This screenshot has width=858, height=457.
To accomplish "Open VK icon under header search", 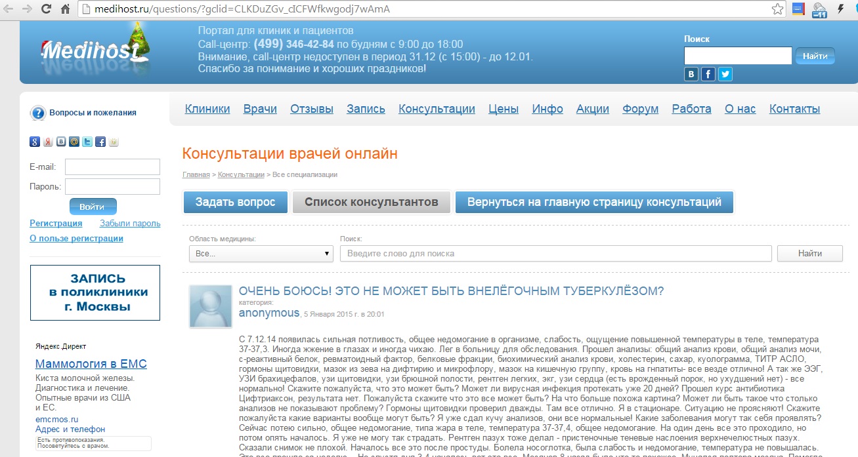I will click(691, 74).
